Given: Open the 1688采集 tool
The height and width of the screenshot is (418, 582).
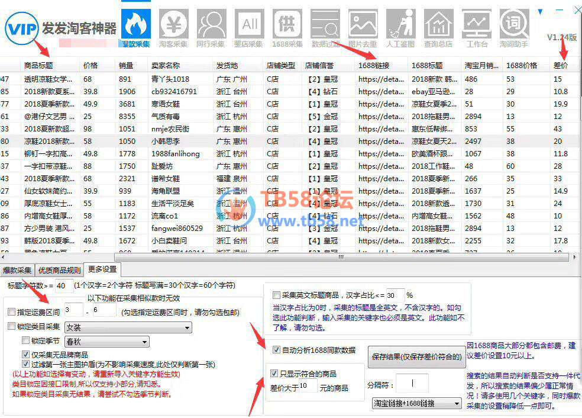Looking at the screenshot, I should tap(287, 28).
